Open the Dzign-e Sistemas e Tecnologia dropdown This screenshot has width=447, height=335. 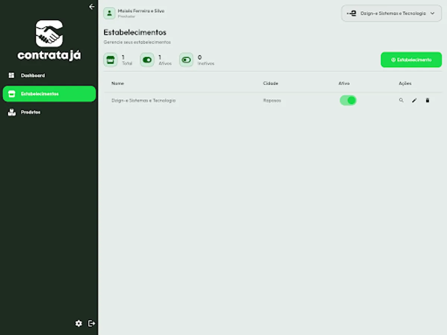(391, 13)
